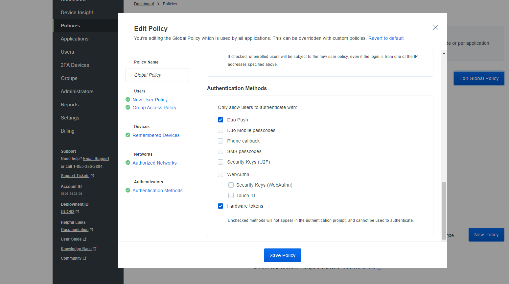This screenshot has height=284, width=509.
Task: Click green check icon beside Group Access Policy
Action: point(128,107)
